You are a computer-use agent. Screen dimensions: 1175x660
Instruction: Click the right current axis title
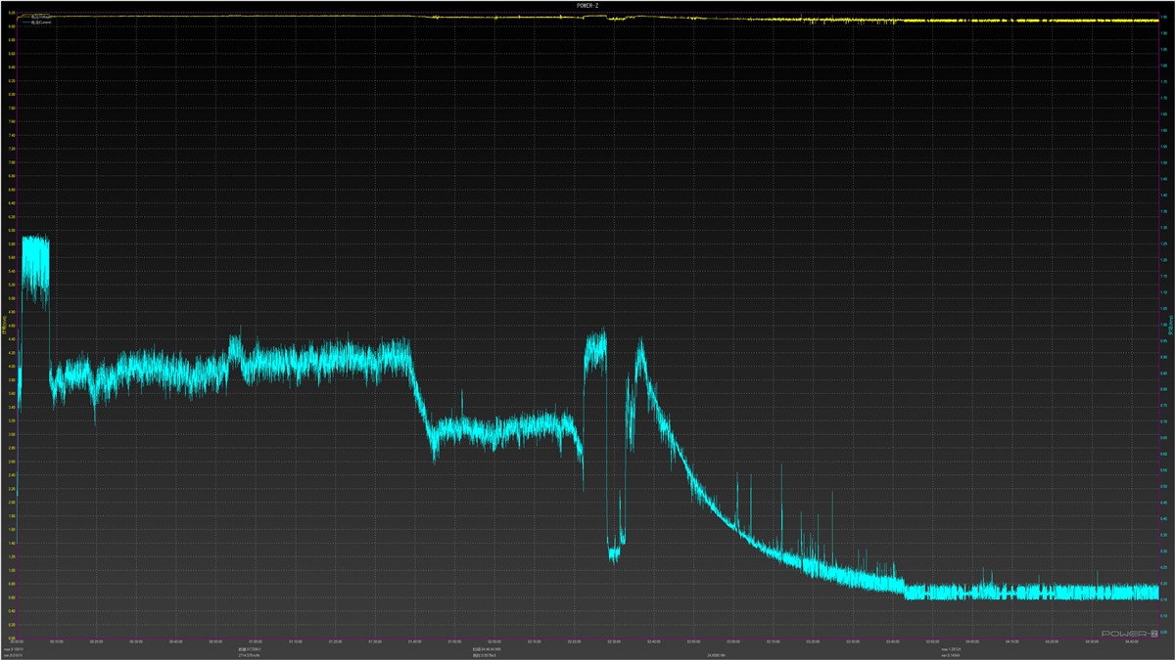(x=1168, y=323)
